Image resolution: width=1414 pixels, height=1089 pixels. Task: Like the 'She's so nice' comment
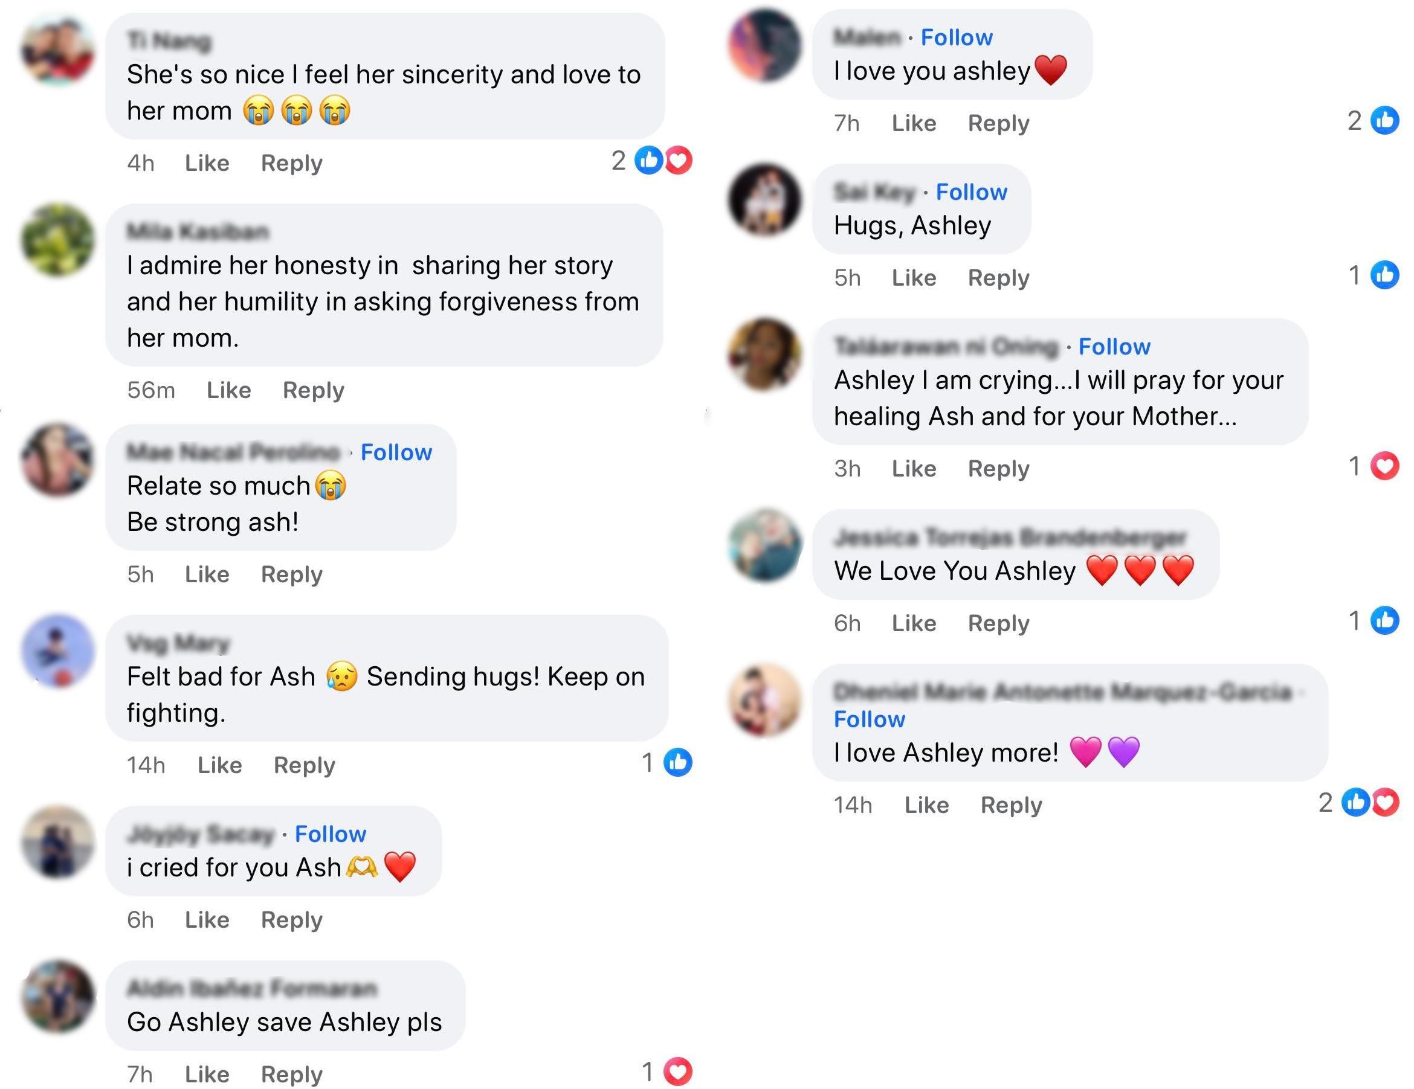[x=207, y=163]
